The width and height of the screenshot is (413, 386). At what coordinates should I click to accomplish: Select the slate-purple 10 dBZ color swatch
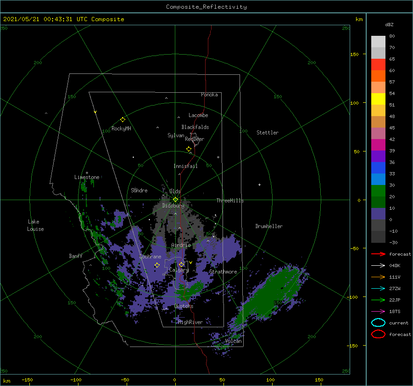pyautogui.click(x=378, y=214)
